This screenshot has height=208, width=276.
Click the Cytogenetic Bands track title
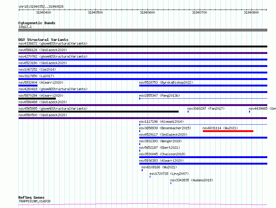point(37,23)
